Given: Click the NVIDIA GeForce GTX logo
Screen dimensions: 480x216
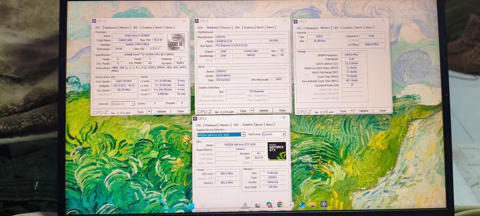Looking at the screenshot, I should [x=276, y=150].
